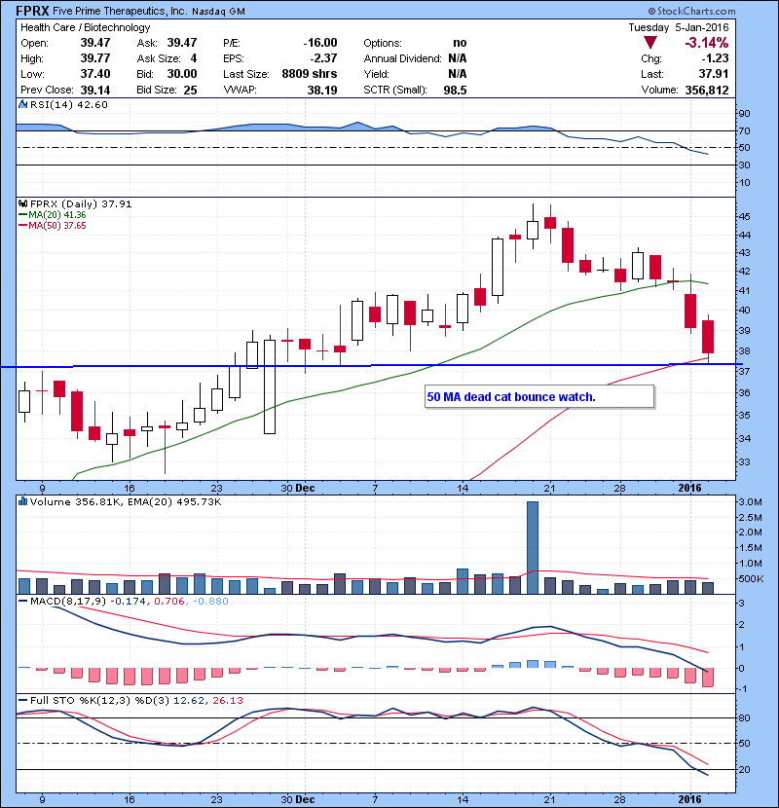Click the MACD signal value 0.706
This screenshot has width=779, height=808.
point(169,601)
